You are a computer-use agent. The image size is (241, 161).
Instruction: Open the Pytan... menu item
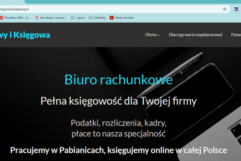pos(236,35)
